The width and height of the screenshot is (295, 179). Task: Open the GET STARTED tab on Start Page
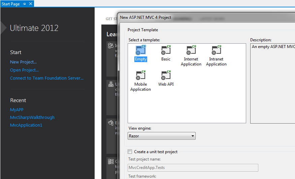(x=111, y=19)
